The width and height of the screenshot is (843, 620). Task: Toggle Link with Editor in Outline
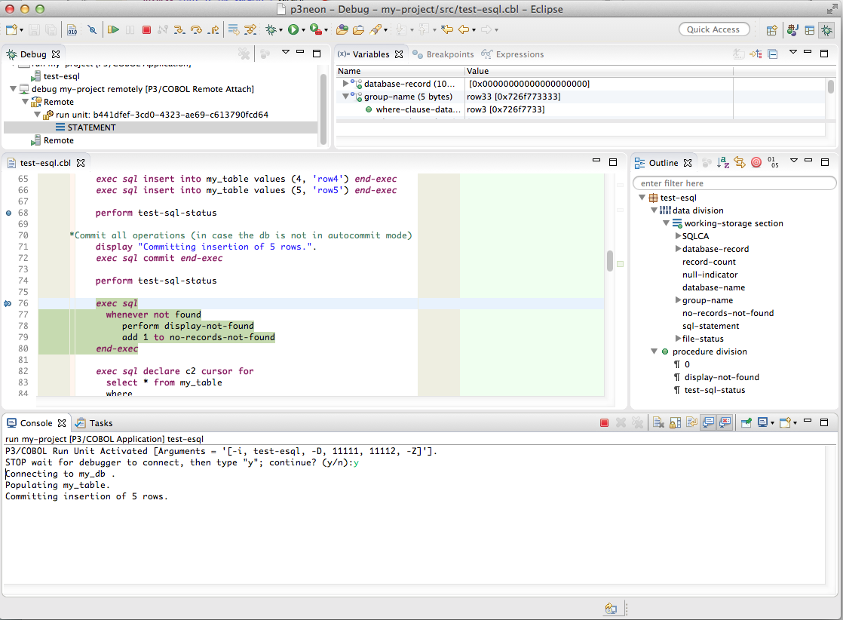[x=740, y=162]
